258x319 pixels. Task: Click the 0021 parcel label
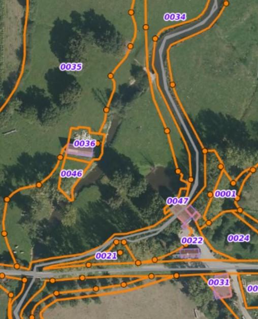tap(106, 256)
